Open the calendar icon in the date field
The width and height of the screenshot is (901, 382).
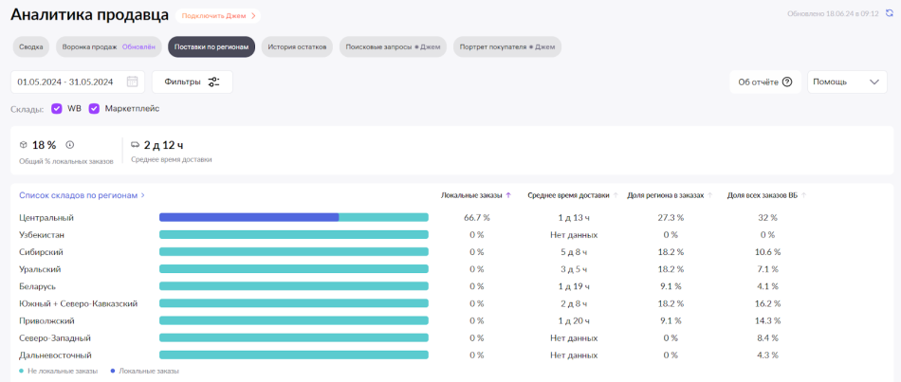pyautogui.click(x=132, y=82)
